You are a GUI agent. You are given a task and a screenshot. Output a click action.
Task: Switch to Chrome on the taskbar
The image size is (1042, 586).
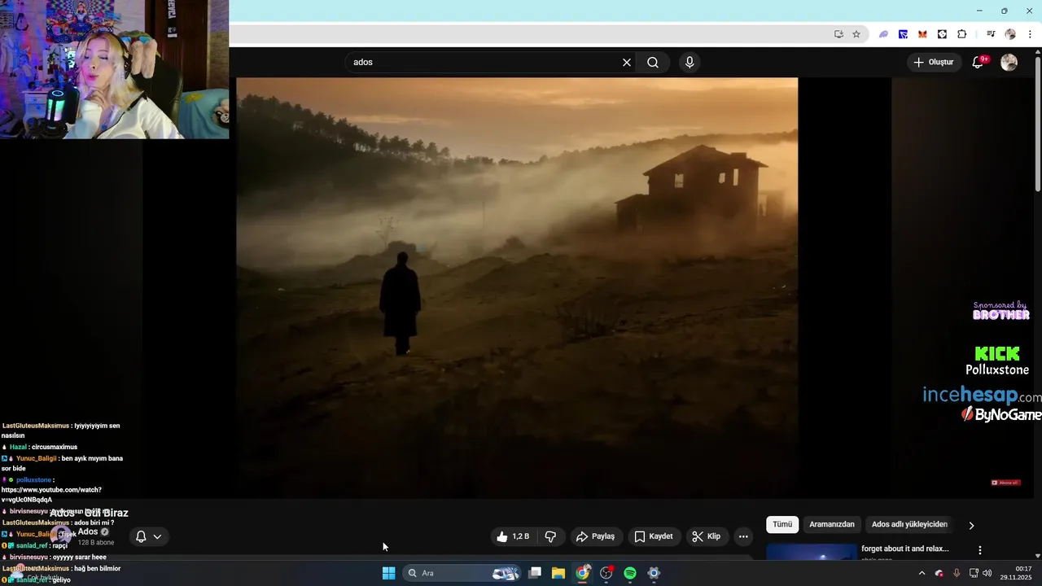click(x=582, y=573)
